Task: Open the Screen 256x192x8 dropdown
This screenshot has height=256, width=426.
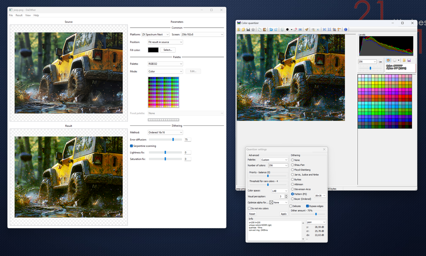Action: pyautogui.click(x=202, y=34)
